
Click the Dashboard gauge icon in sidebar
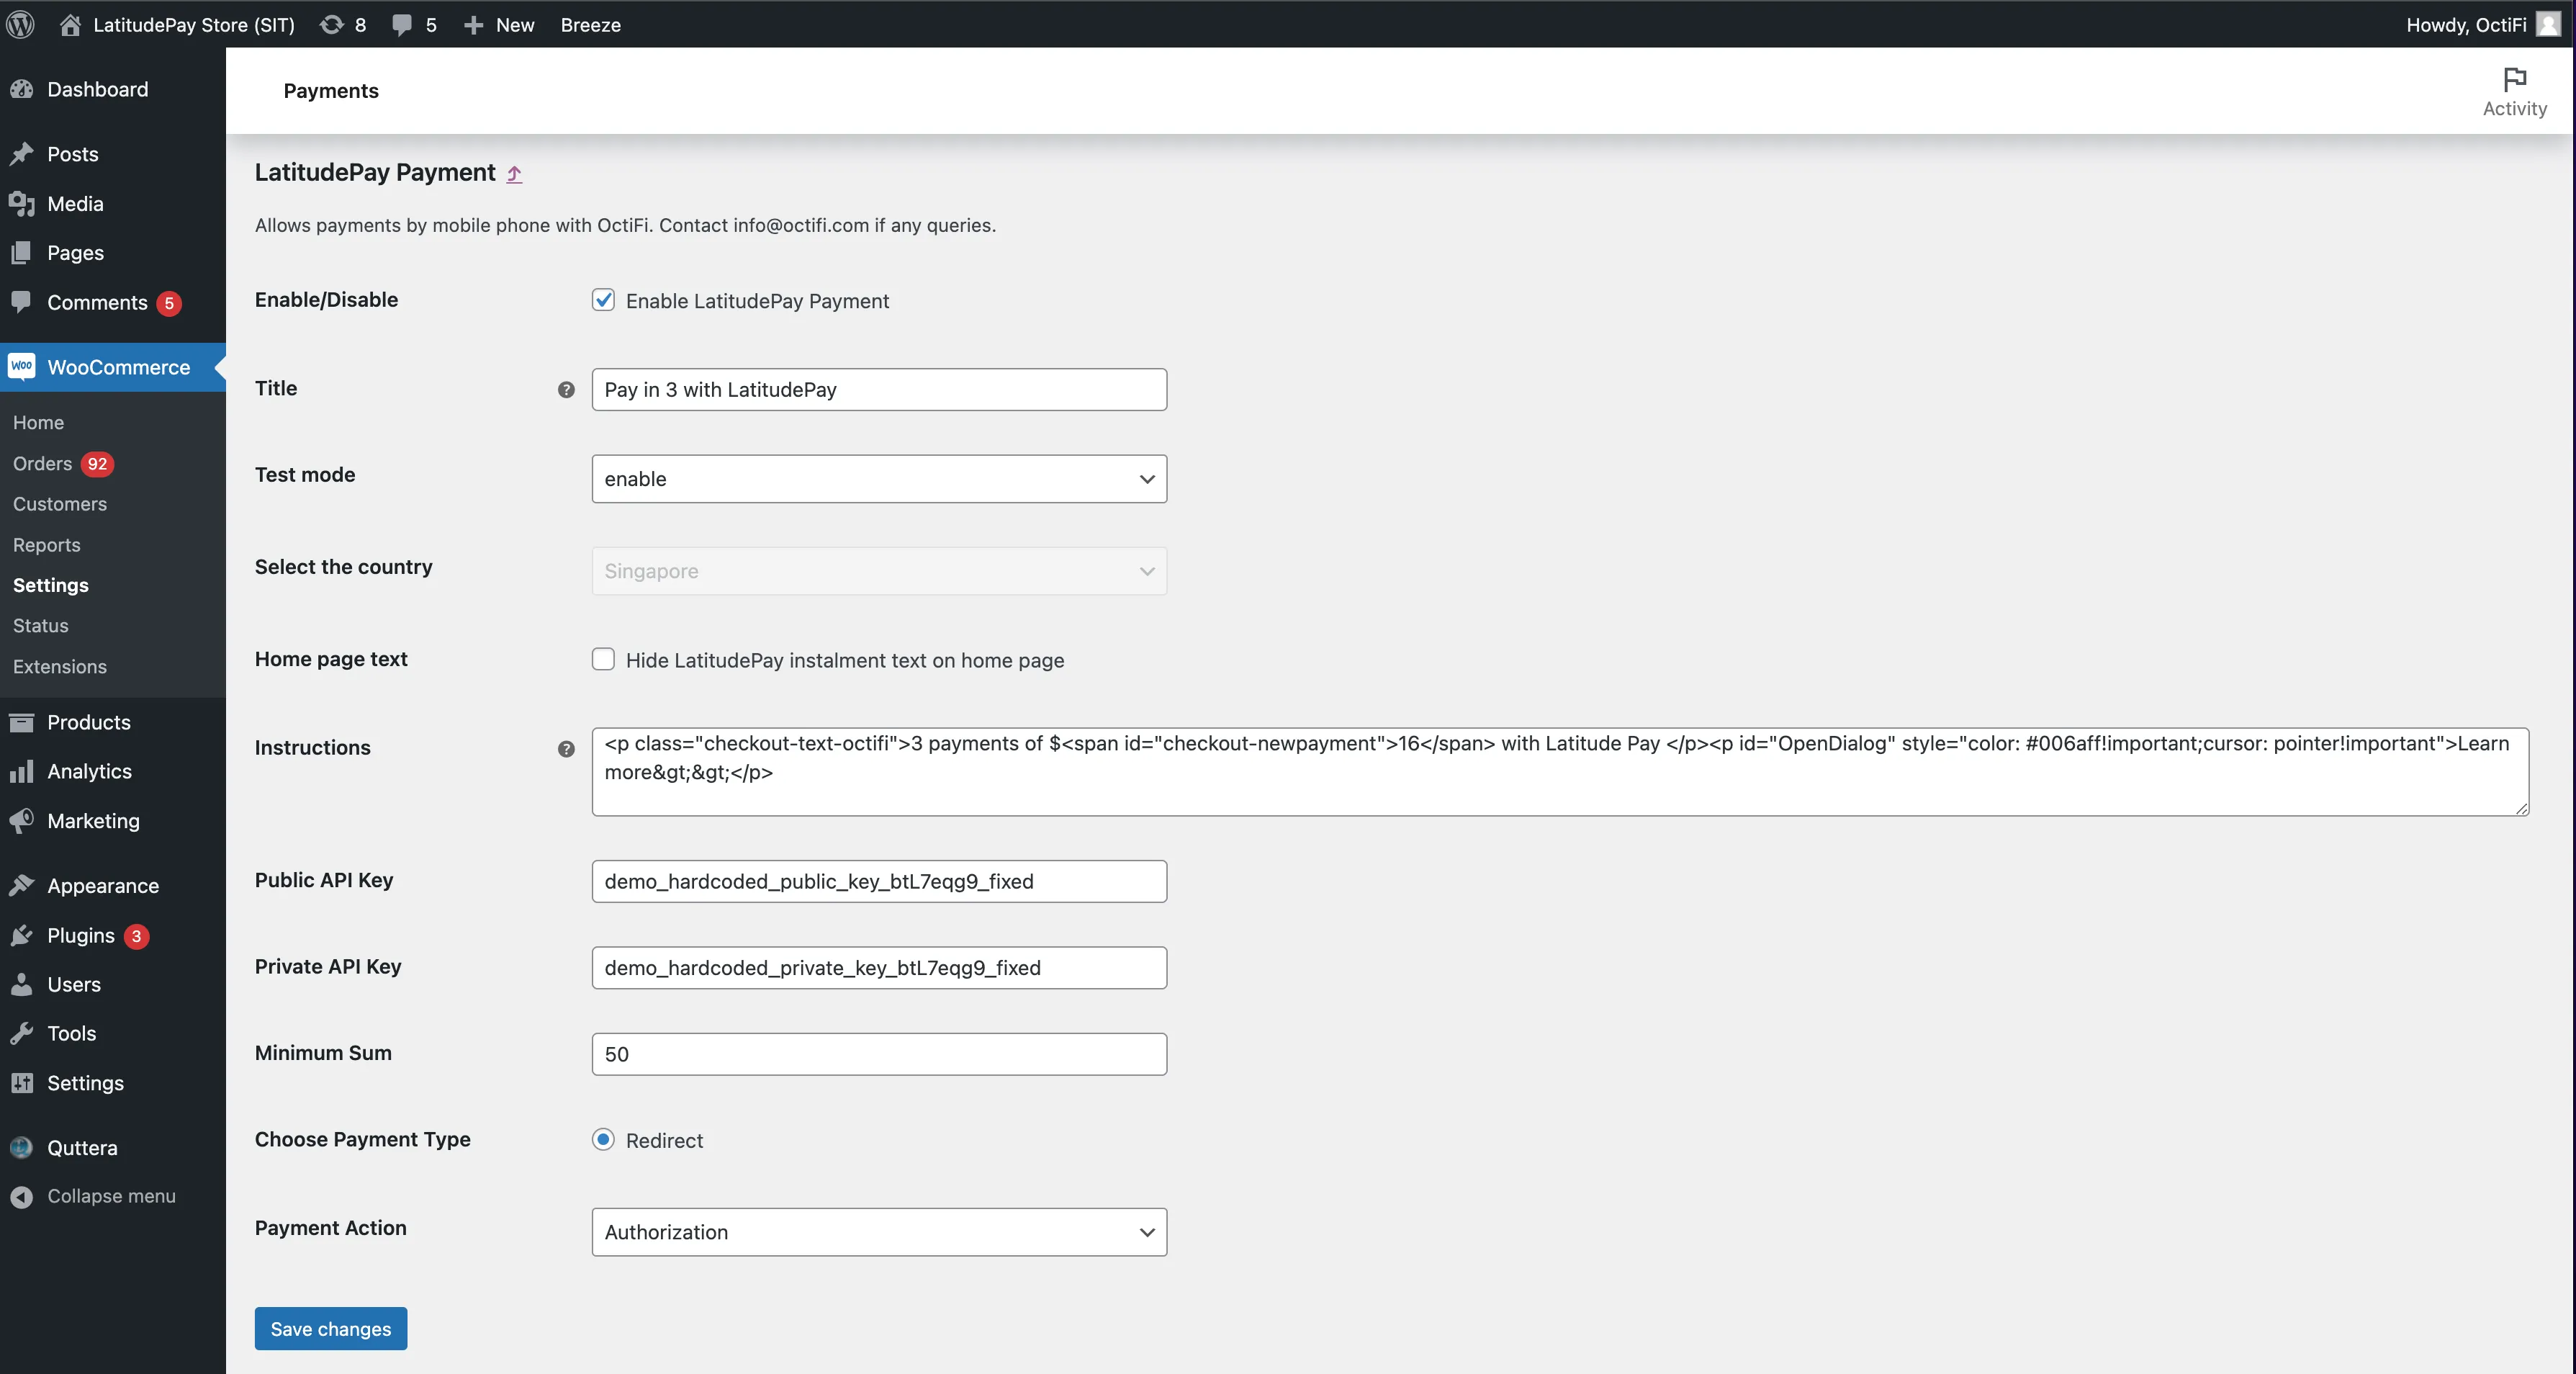point(22,89)
